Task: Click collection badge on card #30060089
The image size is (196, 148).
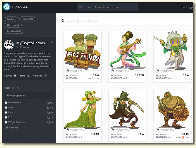Action: pos(165,71)
